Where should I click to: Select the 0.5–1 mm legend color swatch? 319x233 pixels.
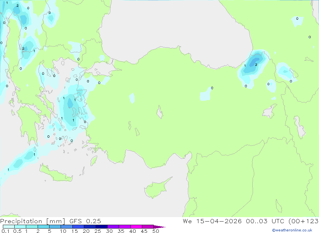coord(20,227)
